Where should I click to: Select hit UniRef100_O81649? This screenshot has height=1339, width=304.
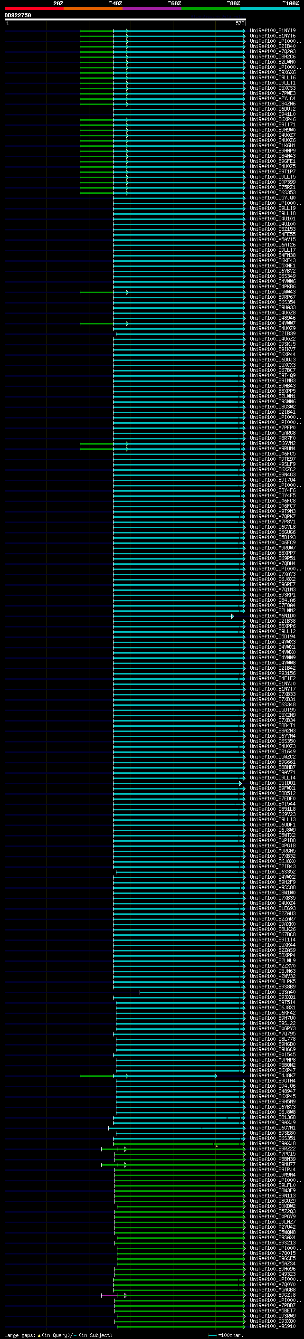(x=273, y=751)
